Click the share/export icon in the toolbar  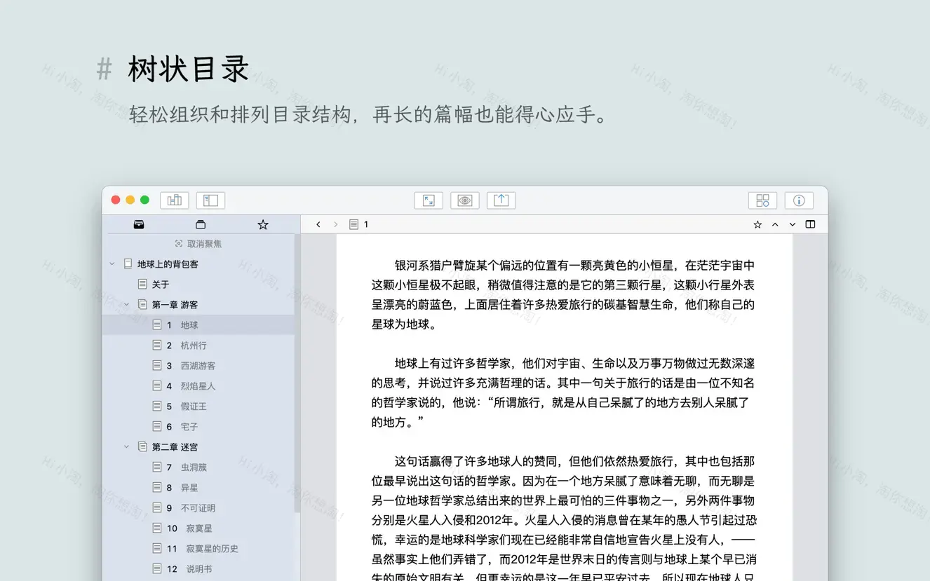pos(501,200)
